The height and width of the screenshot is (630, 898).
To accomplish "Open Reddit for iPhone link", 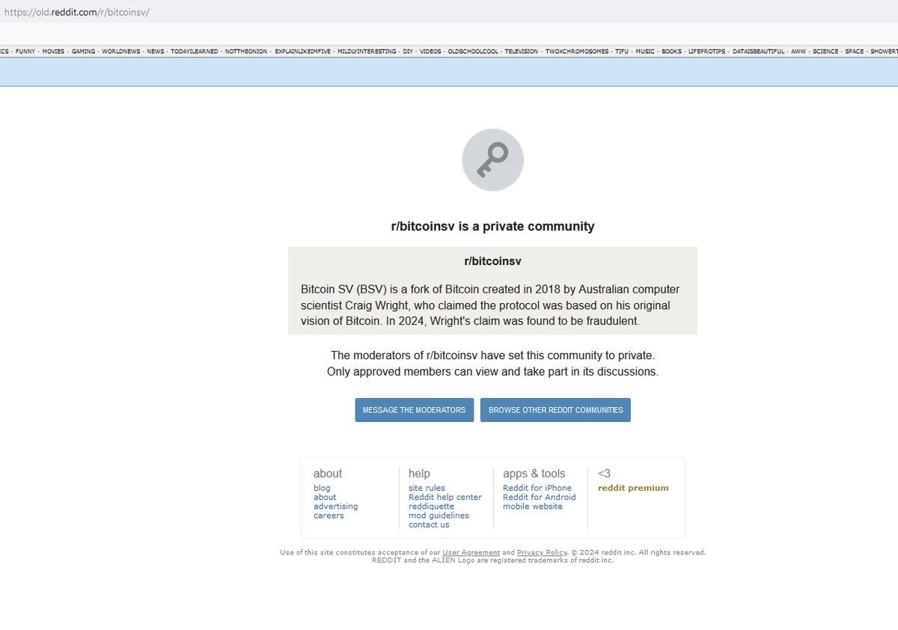I will [537, 488].
